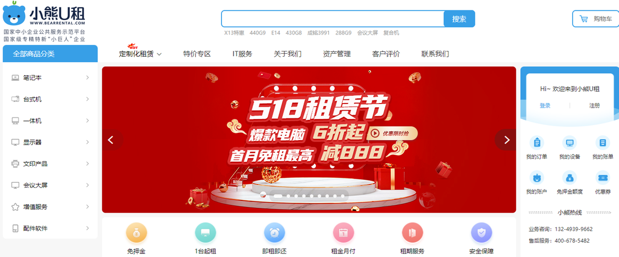This screenshot has height=257, width=619.
Task: Select the 即租即还 alarm clock icon
Action: coord(274,233)
